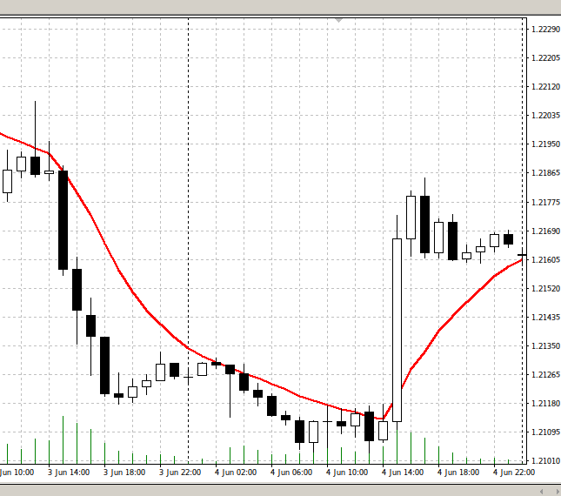Click the chart shift triangle marker

coord(339,19)
